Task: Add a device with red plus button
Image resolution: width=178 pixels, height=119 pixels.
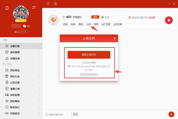Action: click(x=171, y=114)
